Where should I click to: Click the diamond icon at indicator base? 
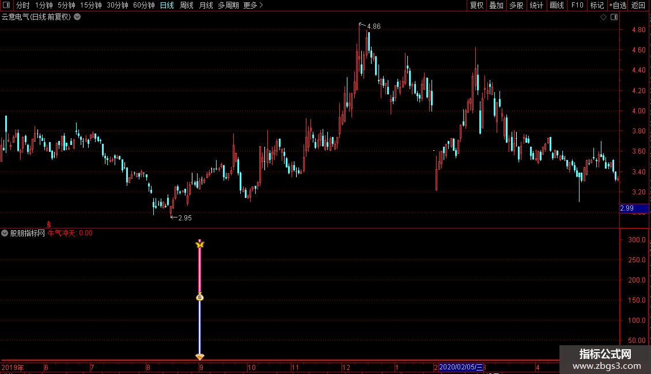coord(200,357)
